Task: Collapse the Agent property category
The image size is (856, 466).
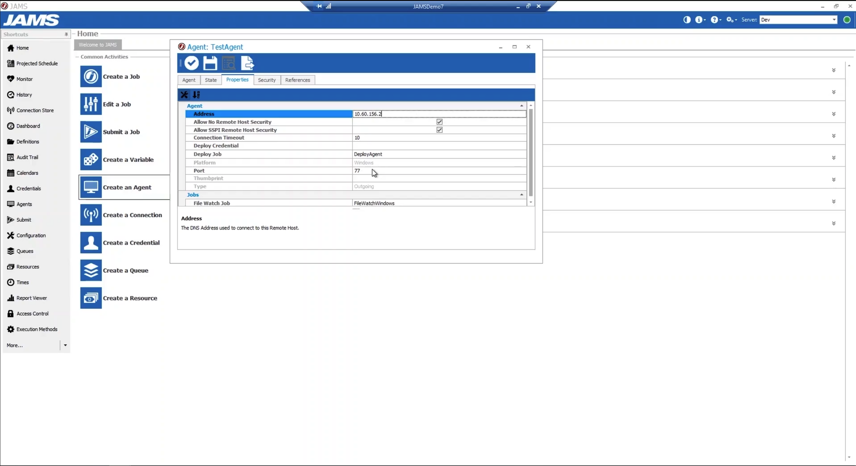Action: 522,106
